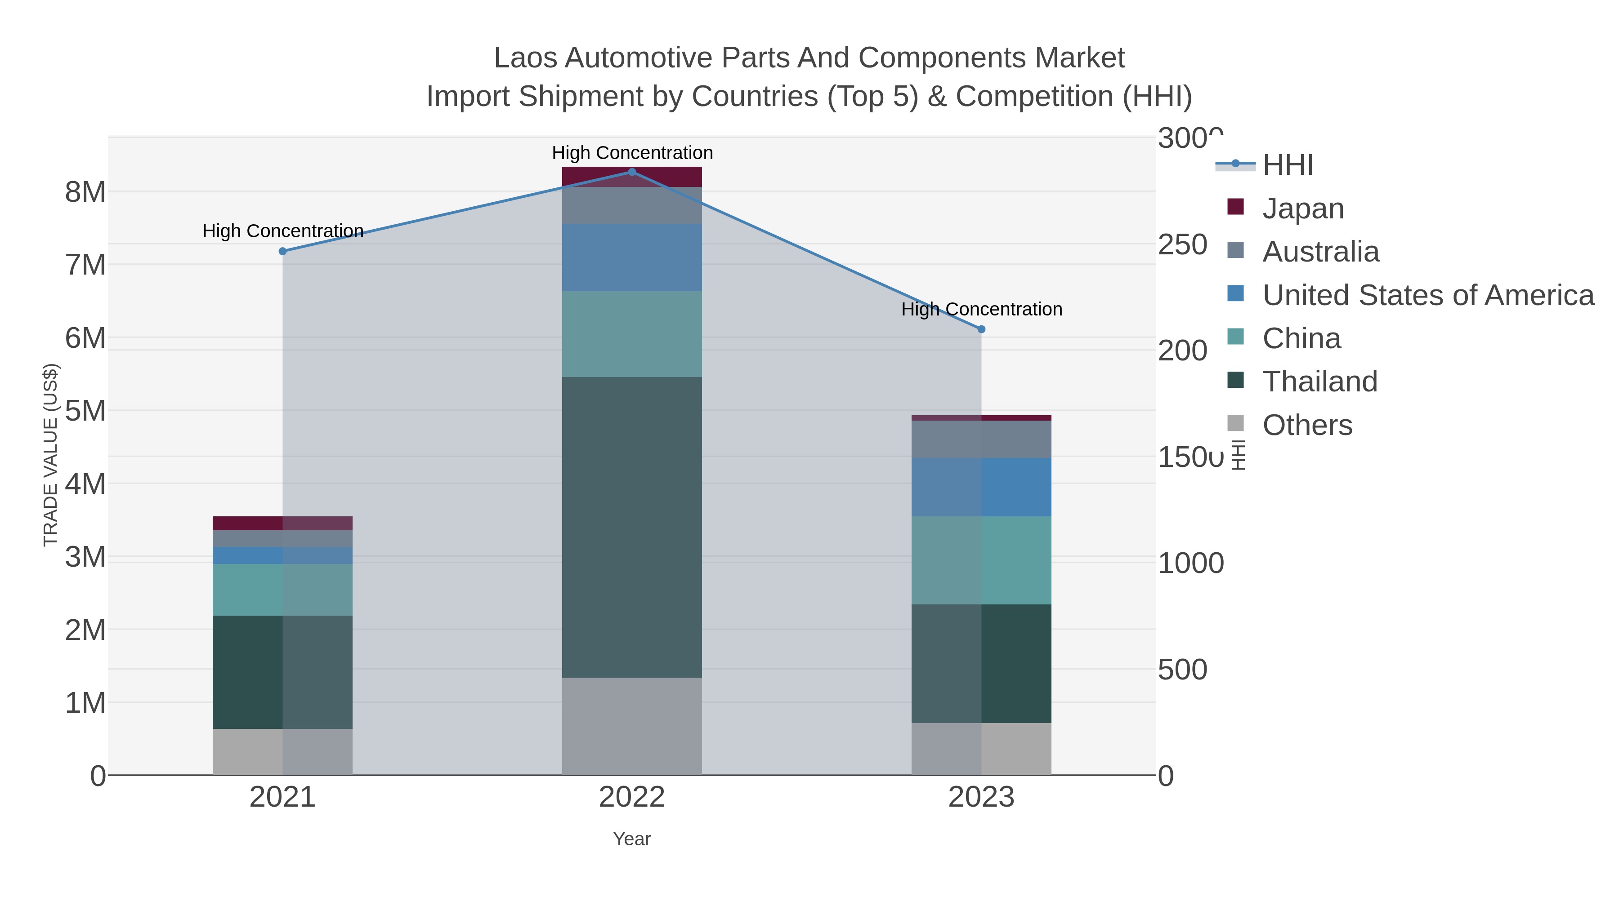Click the Australia legend color swatch
This screenshot has width=1619, height=910.
(1236, 250)
